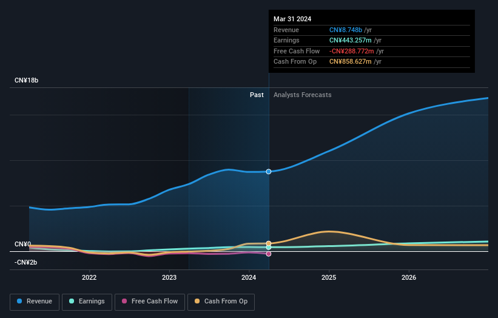Click the -CN¥288.772m free cash flow value
Viewport: 498px width, 318px height.
click(352, 51)
